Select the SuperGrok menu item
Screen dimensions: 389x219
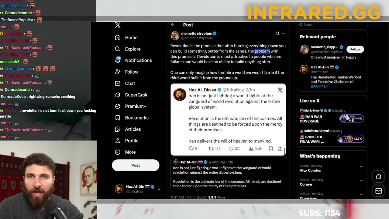coord(136,95)
